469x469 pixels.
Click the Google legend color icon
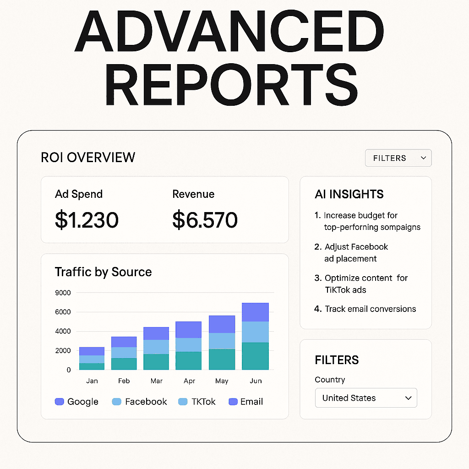59,402
